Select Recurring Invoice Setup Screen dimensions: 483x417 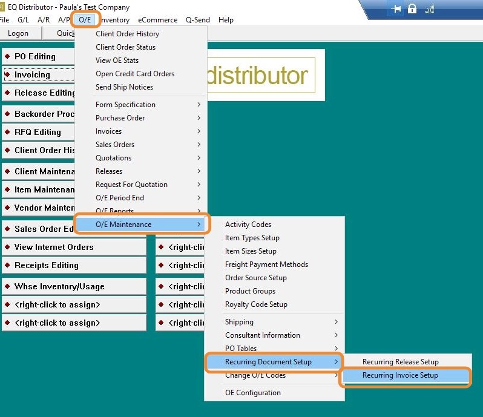coord(407,375)
